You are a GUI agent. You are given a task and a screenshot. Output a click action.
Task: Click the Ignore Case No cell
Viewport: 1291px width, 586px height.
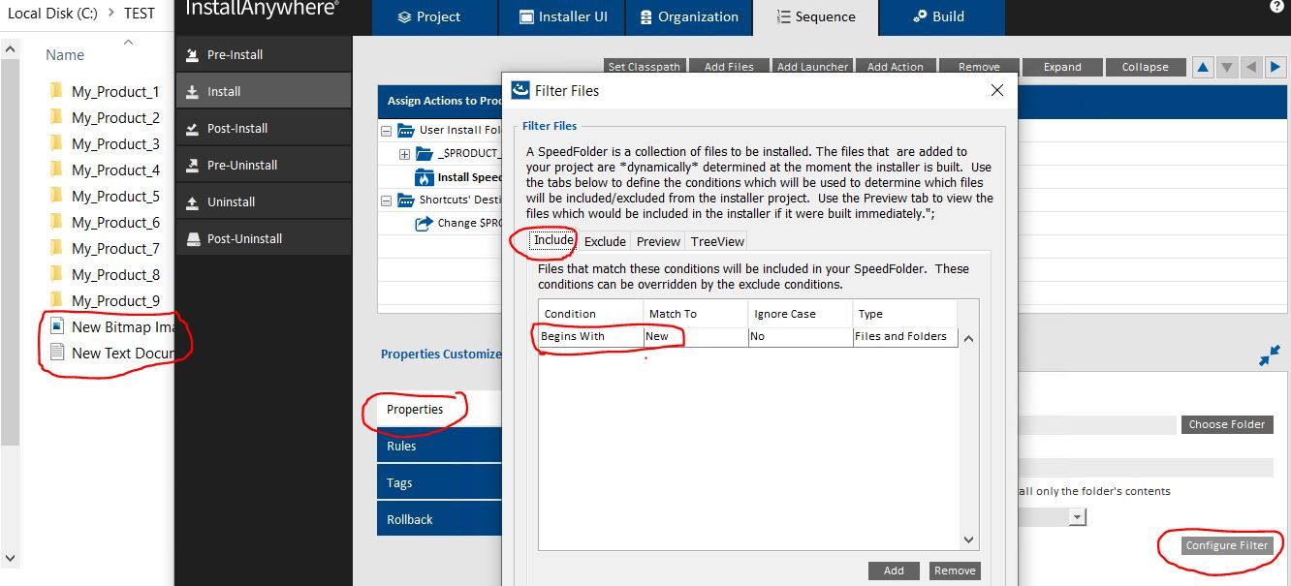(801, 337)
